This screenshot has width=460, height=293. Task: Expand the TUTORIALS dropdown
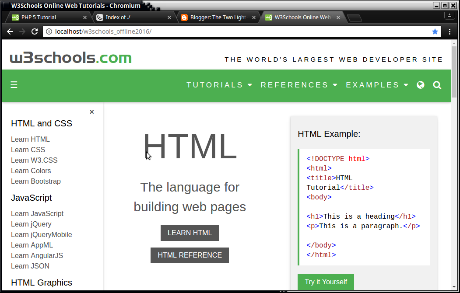click(x=219, y=85)
